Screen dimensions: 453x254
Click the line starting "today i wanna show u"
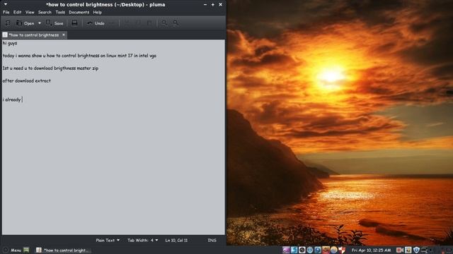[79, 56]
